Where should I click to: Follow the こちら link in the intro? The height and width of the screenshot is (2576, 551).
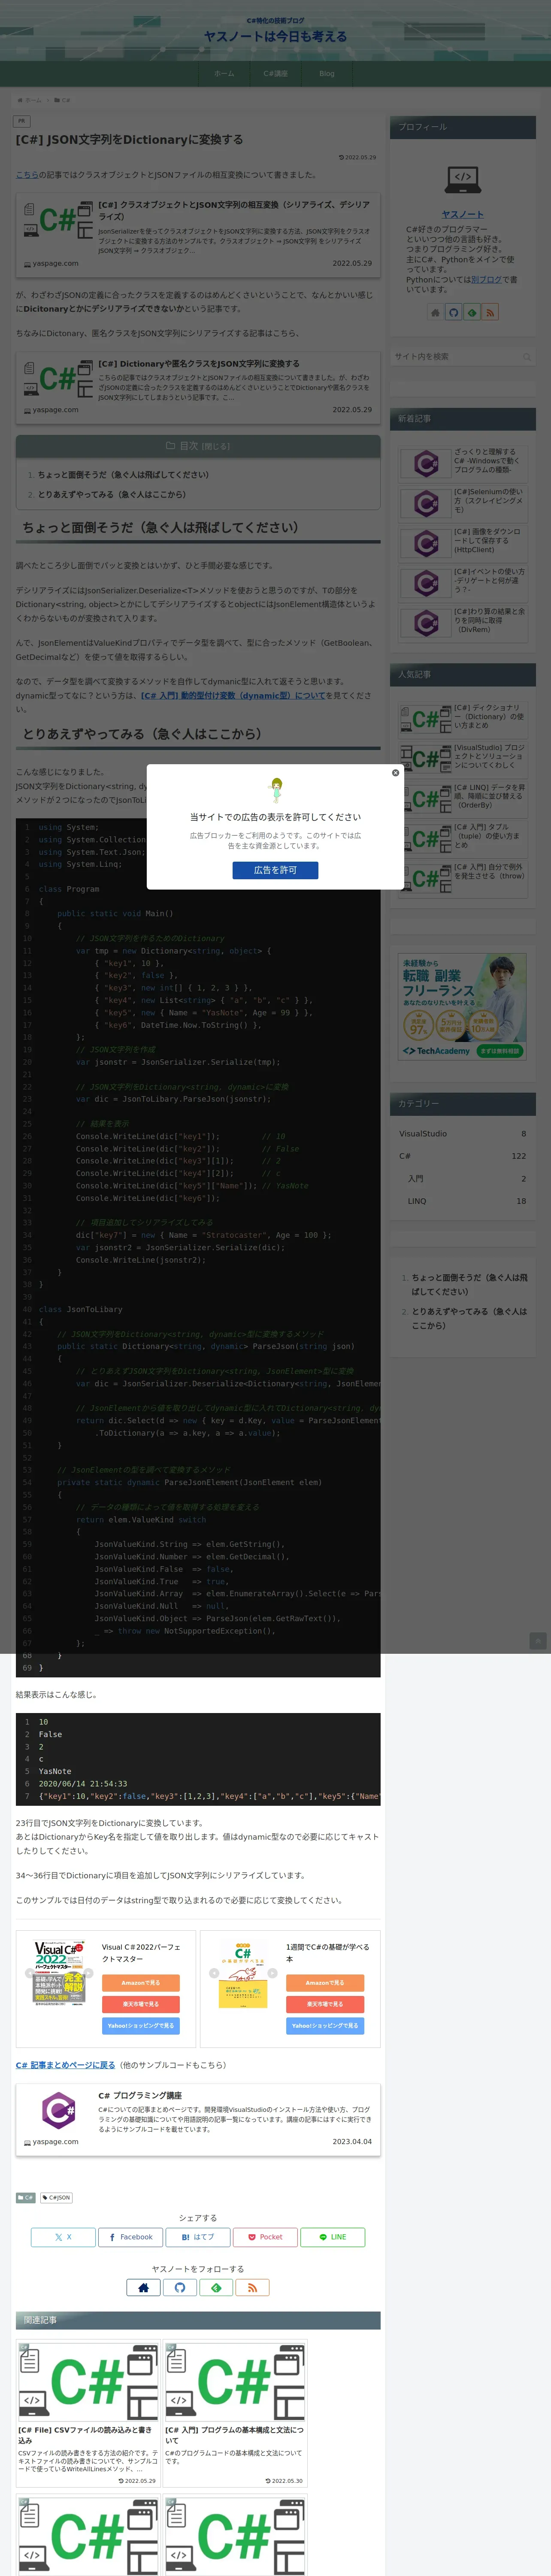(27, 175)
